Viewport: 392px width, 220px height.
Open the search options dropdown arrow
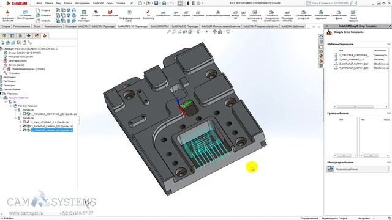tap(355, 3)
